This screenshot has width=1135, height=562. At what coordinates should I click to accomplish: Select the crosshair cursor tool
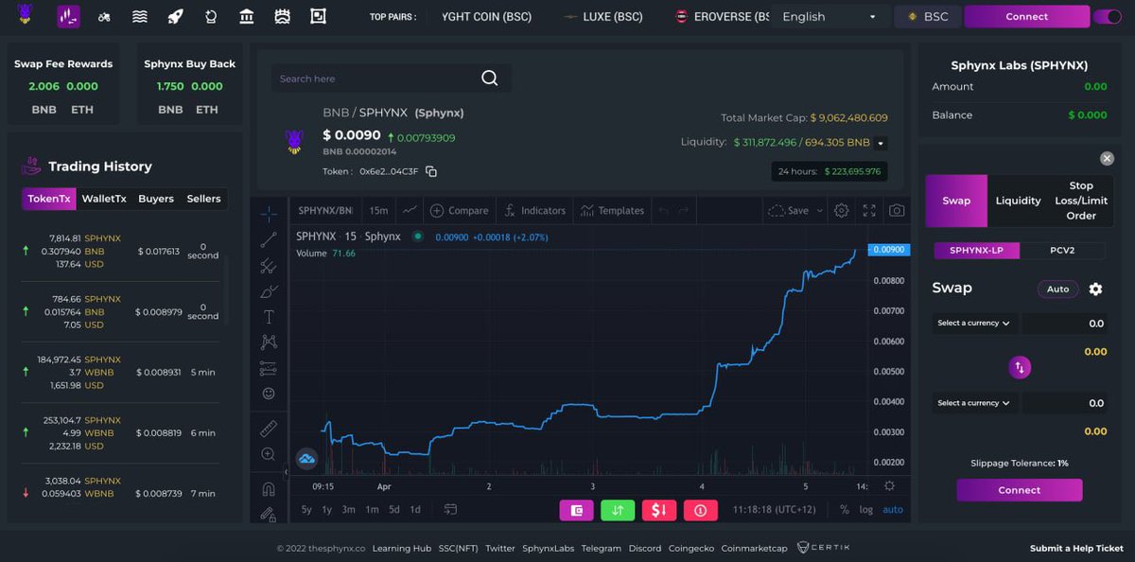click(269, 214)
